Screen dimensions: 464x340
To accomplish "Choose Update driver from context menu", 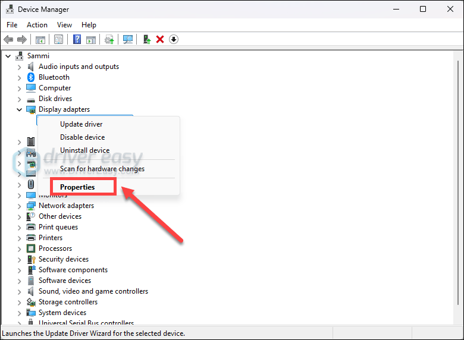I will point(81,124).
